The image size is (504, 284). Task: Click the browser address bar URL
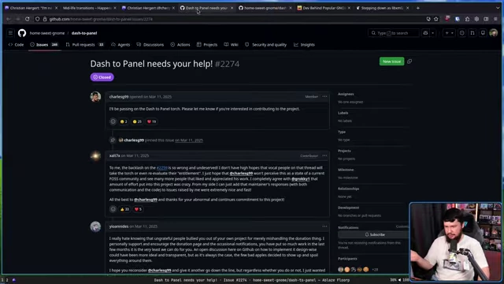click(x=101, y=19)
